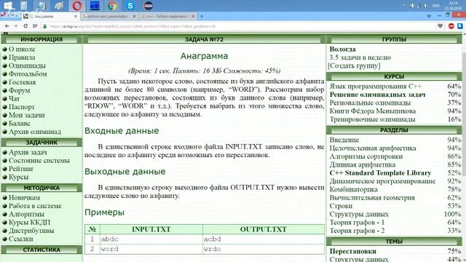Open the Windows Start button
466x262 pixels.
[8, 5]
